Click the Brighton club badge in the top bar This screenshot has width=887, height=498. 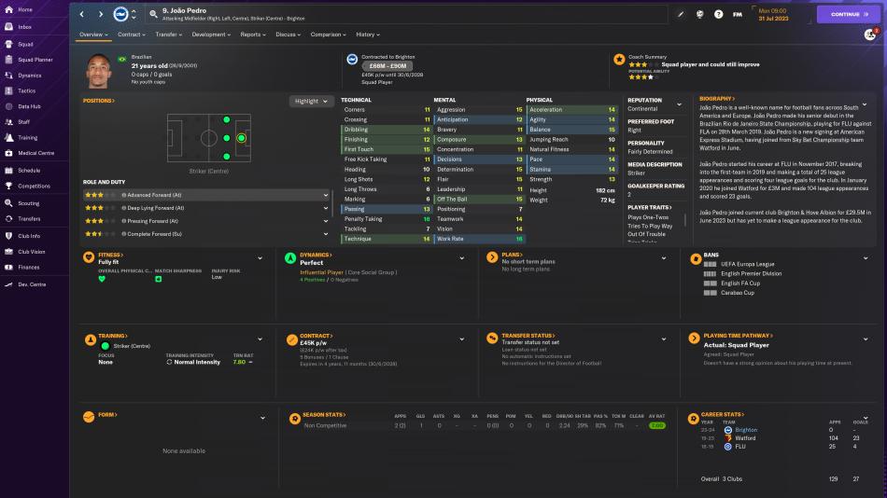pos(120,14)
